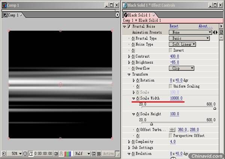Click the layer center anchor point in viewer
The width and height of the screenshot is (225, 159).
coord(60,85)
